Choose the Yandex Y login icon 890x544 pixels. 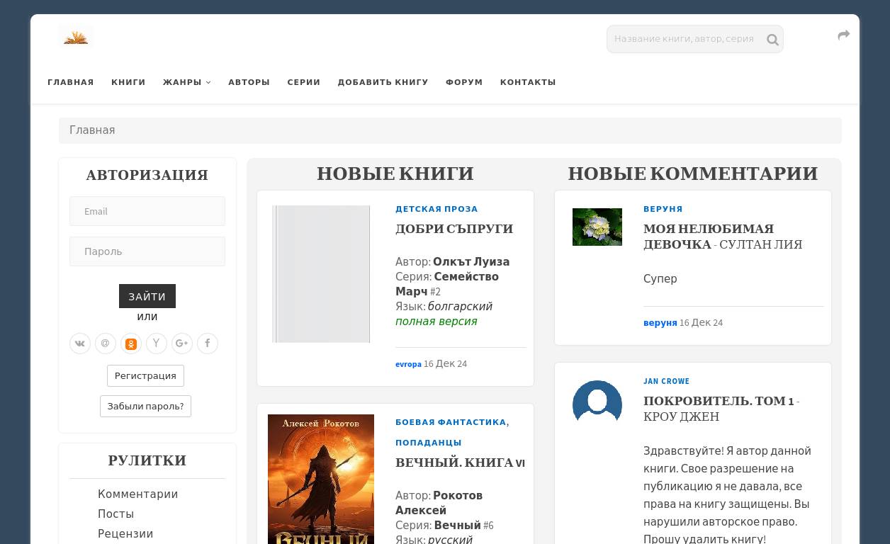click(157, 344)
